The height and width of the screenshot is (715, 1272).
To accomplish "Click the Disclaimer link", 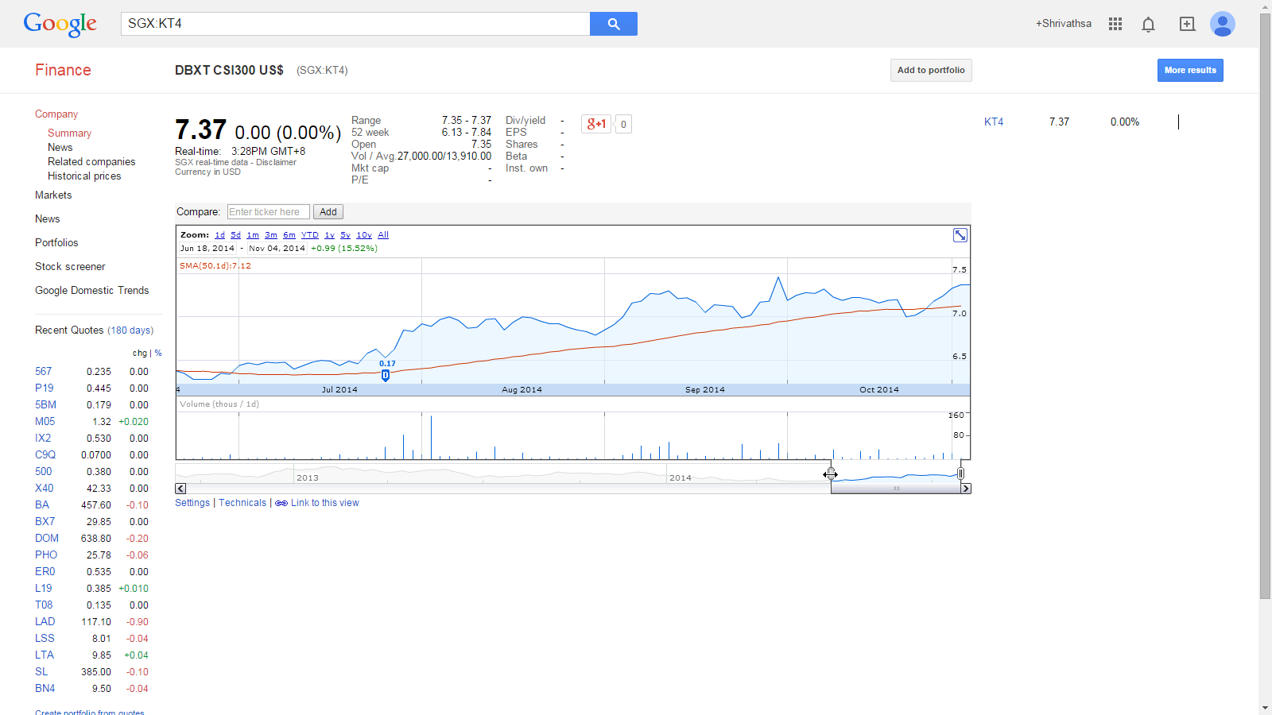I will coord(276,162).
